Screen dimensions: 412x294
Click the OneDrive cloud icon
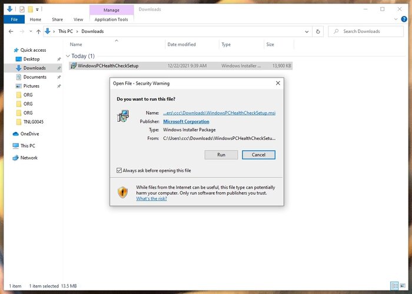(15, 134)
